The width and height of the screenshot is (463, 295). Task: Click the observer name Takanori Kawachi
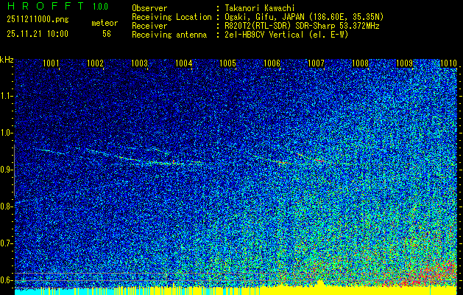(260, 8)
